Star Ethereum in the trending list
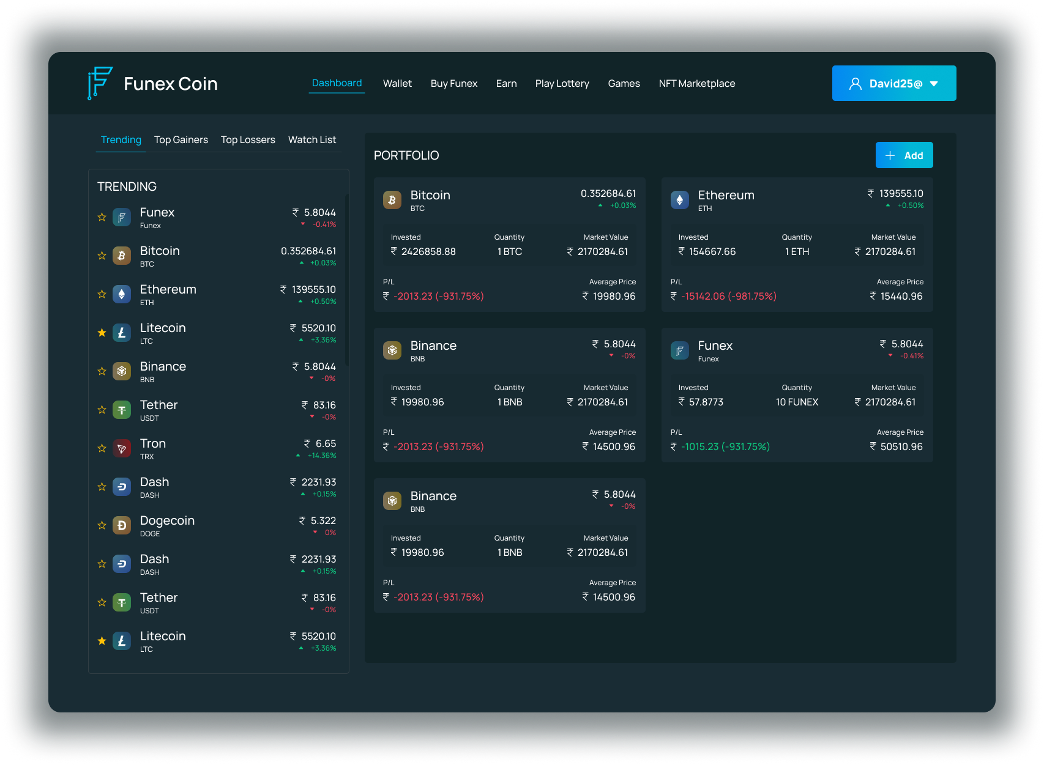 102,294
